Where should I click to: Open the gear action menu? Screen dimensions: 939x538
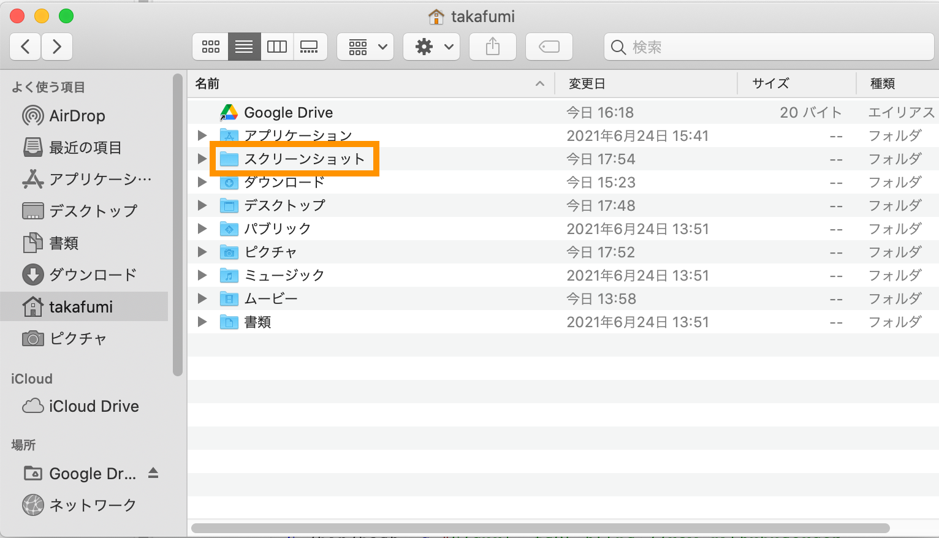[434, 47]
